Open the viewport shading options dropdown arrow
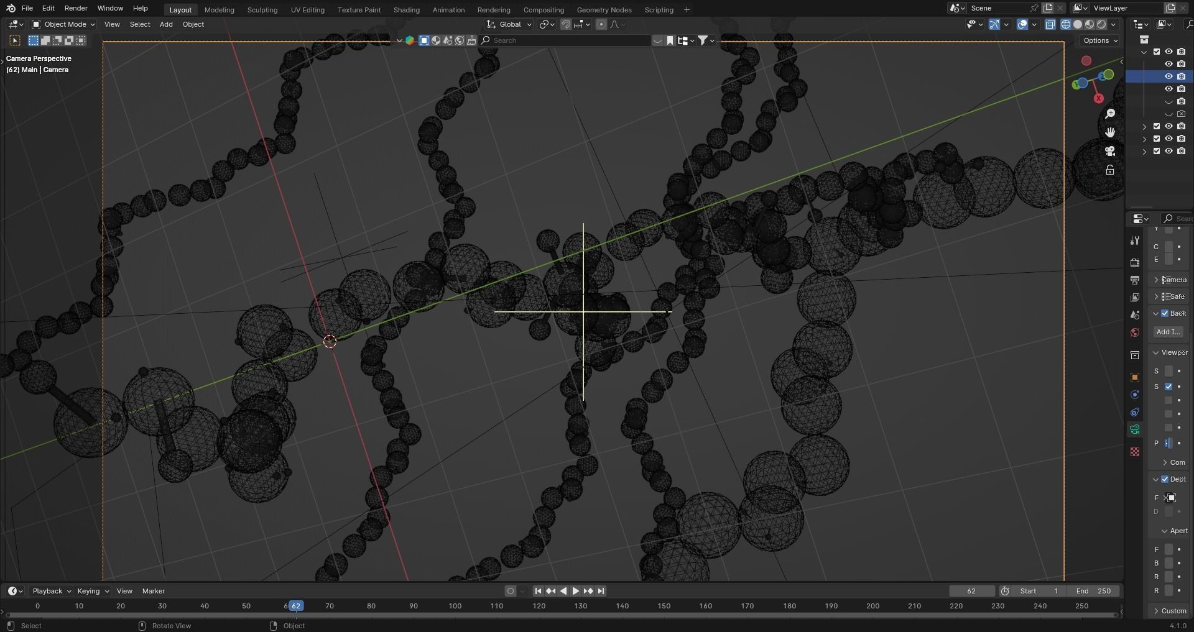This screenshot has height=632, width=1194. [1114, 24]
